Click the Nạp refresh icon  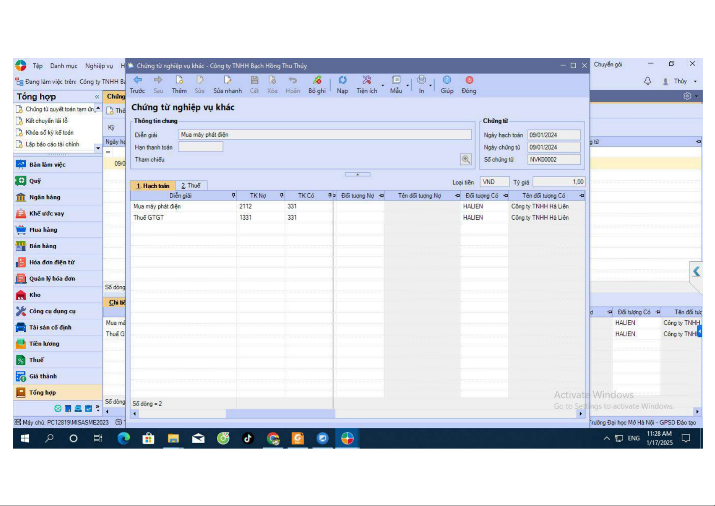coord(342,80)
